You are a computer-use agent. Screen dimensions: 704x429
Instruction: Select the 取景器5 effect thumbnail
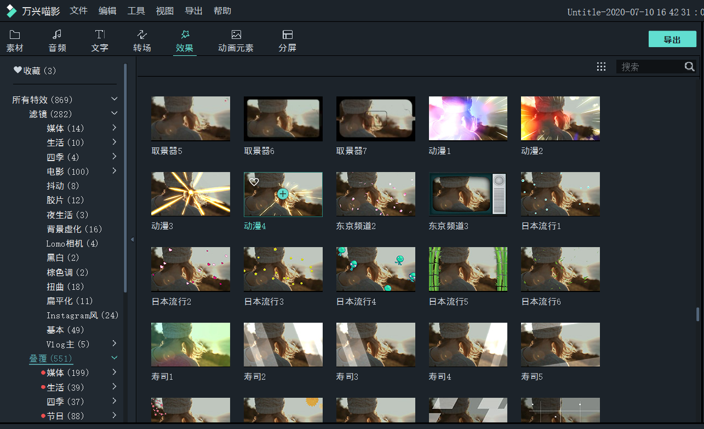pyautogui.click(x=191, y=119)
